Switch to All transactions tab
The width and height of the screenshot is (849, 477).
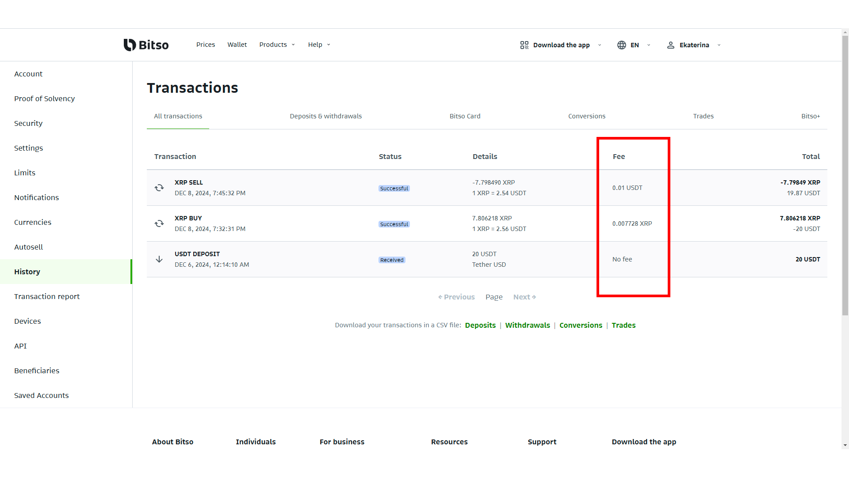(178, 116)
